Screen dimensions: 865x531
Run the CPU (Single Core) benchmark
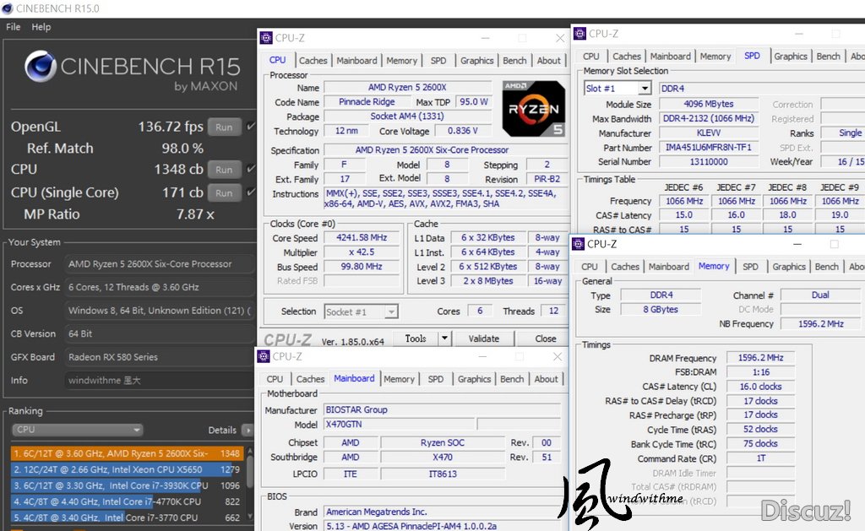tap(224, 193)
